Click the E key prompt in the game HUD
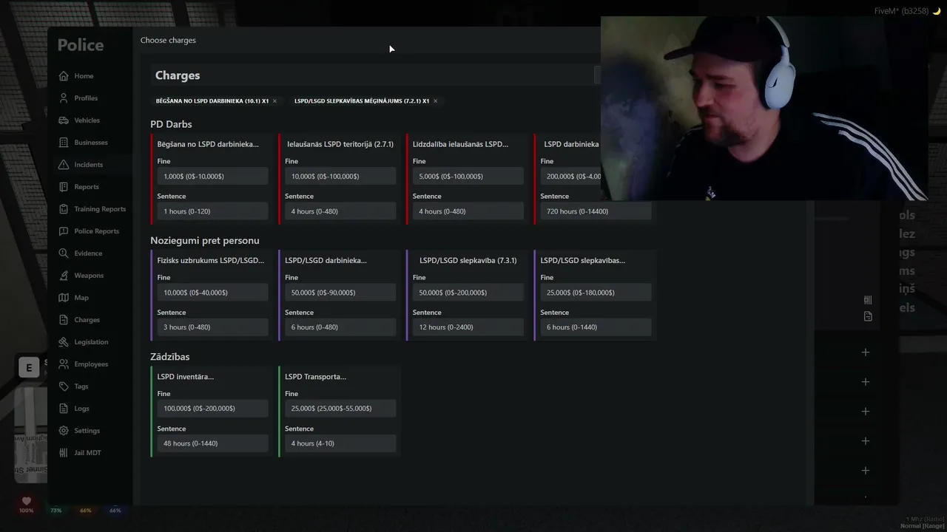Image resolution: width=947 pixels, height=532 pixels. tap(29, 367)
